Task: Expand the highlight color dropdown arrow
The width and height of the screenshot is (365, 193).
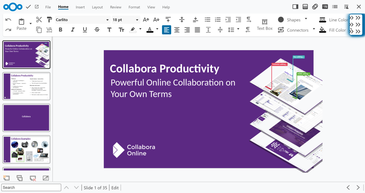Action: (140, 29)
